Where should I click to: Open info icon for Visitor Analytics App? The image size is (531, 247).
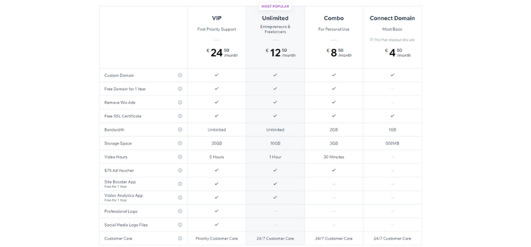[x=180, y=198]
